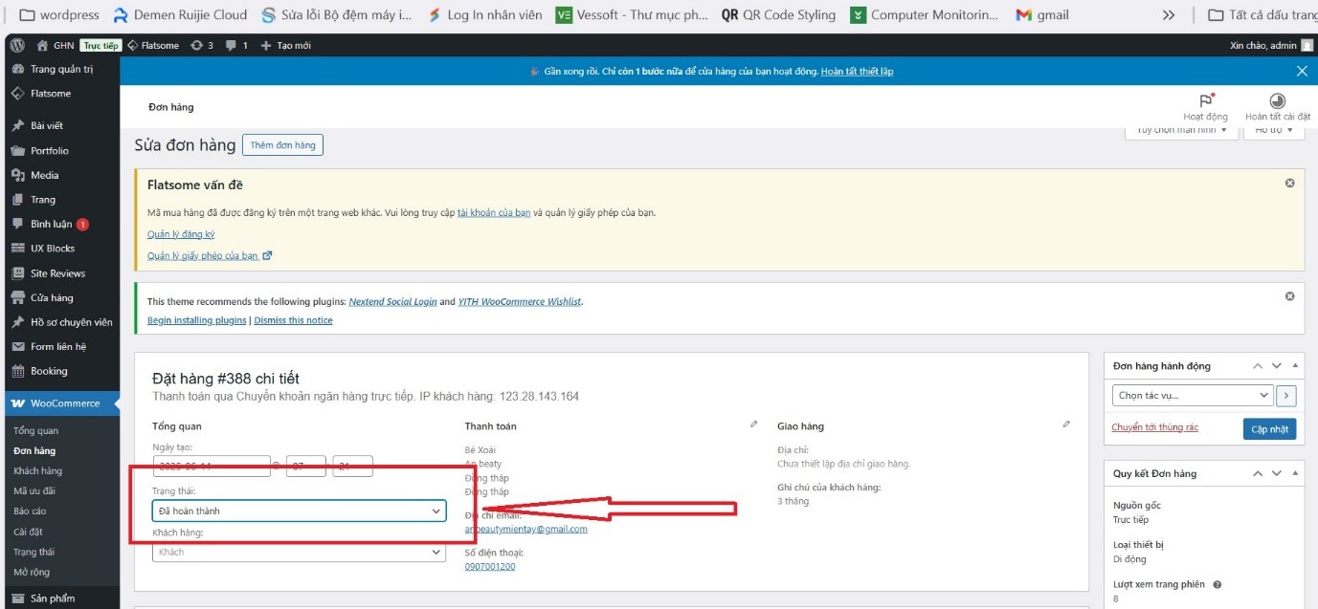1318x609 pixels.
Task: Open Site Reviews sidebar item
Action: 59,273
